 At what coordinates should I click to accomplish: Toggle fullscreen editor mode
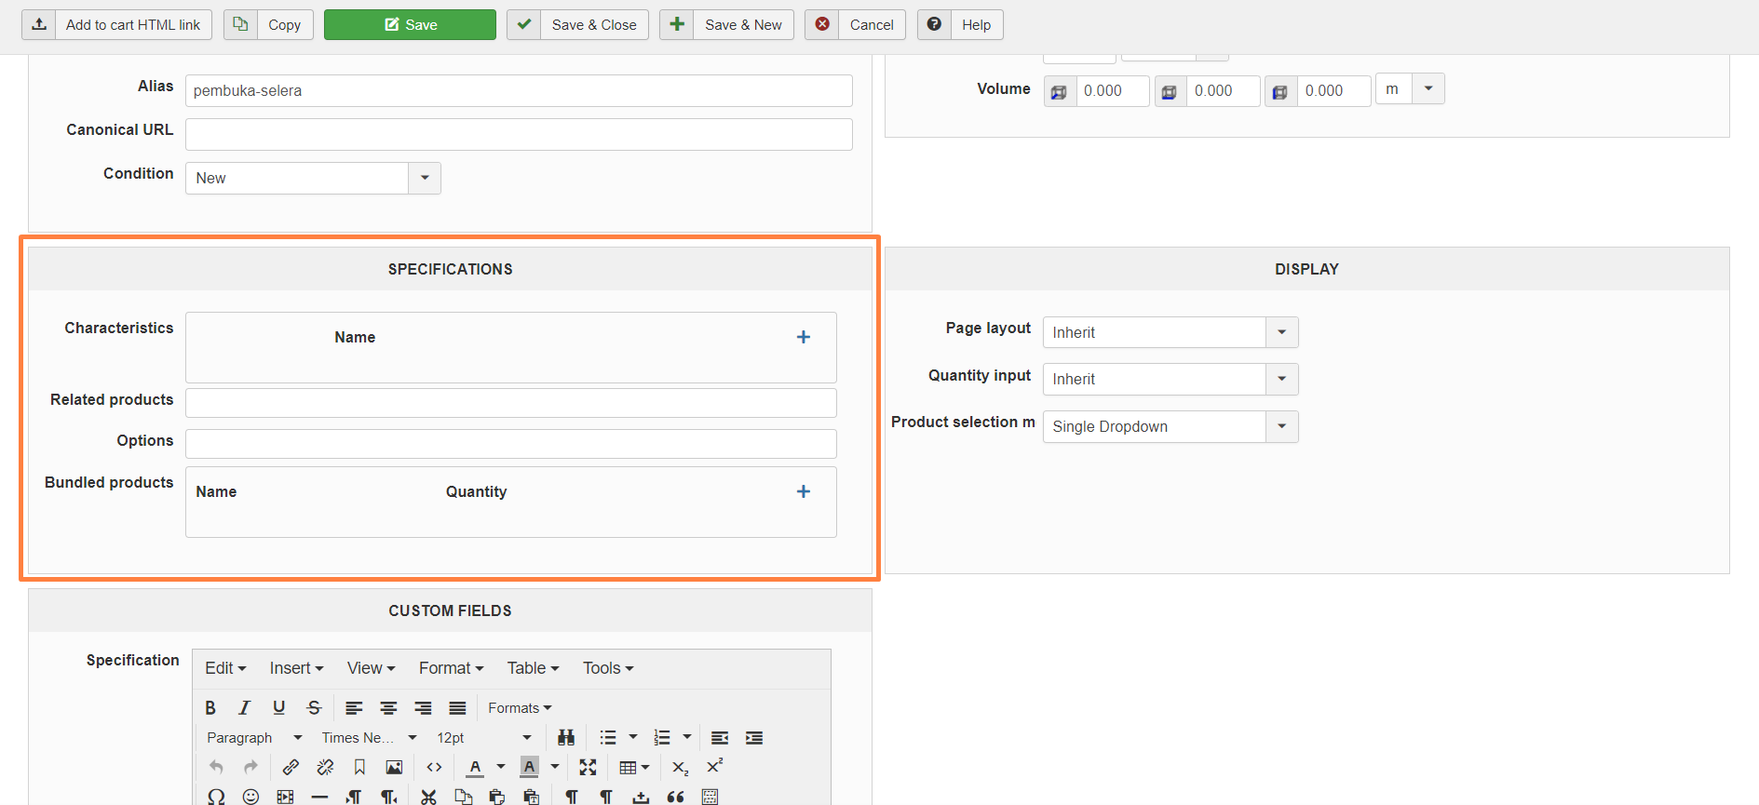pyautogui.click(x=588, y=767)
